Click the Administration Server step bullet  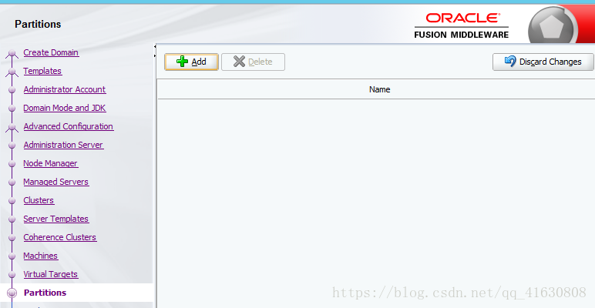[12, 146]
